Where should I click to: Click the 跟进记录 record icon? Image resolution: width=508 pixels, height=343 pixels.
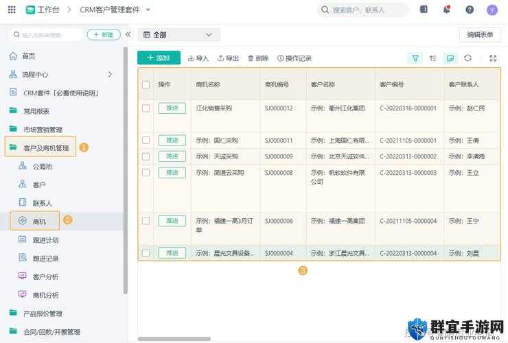[x=23, y=258]
